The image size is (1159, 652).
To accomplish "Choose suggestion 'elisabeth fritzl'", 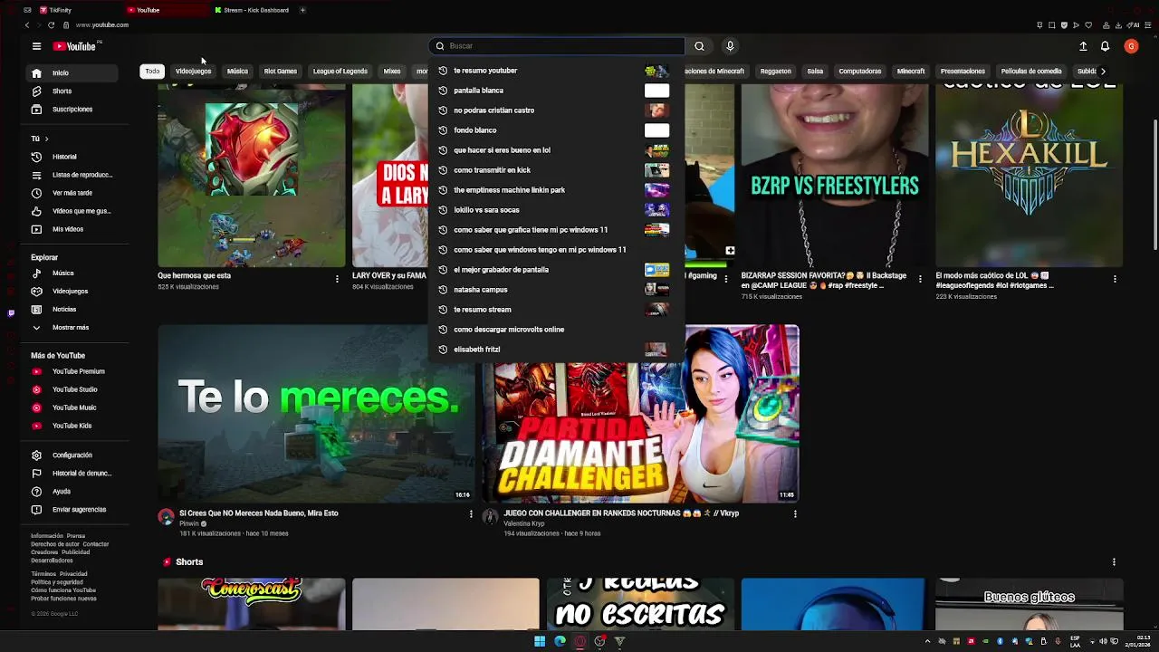I will coord(556,350).
